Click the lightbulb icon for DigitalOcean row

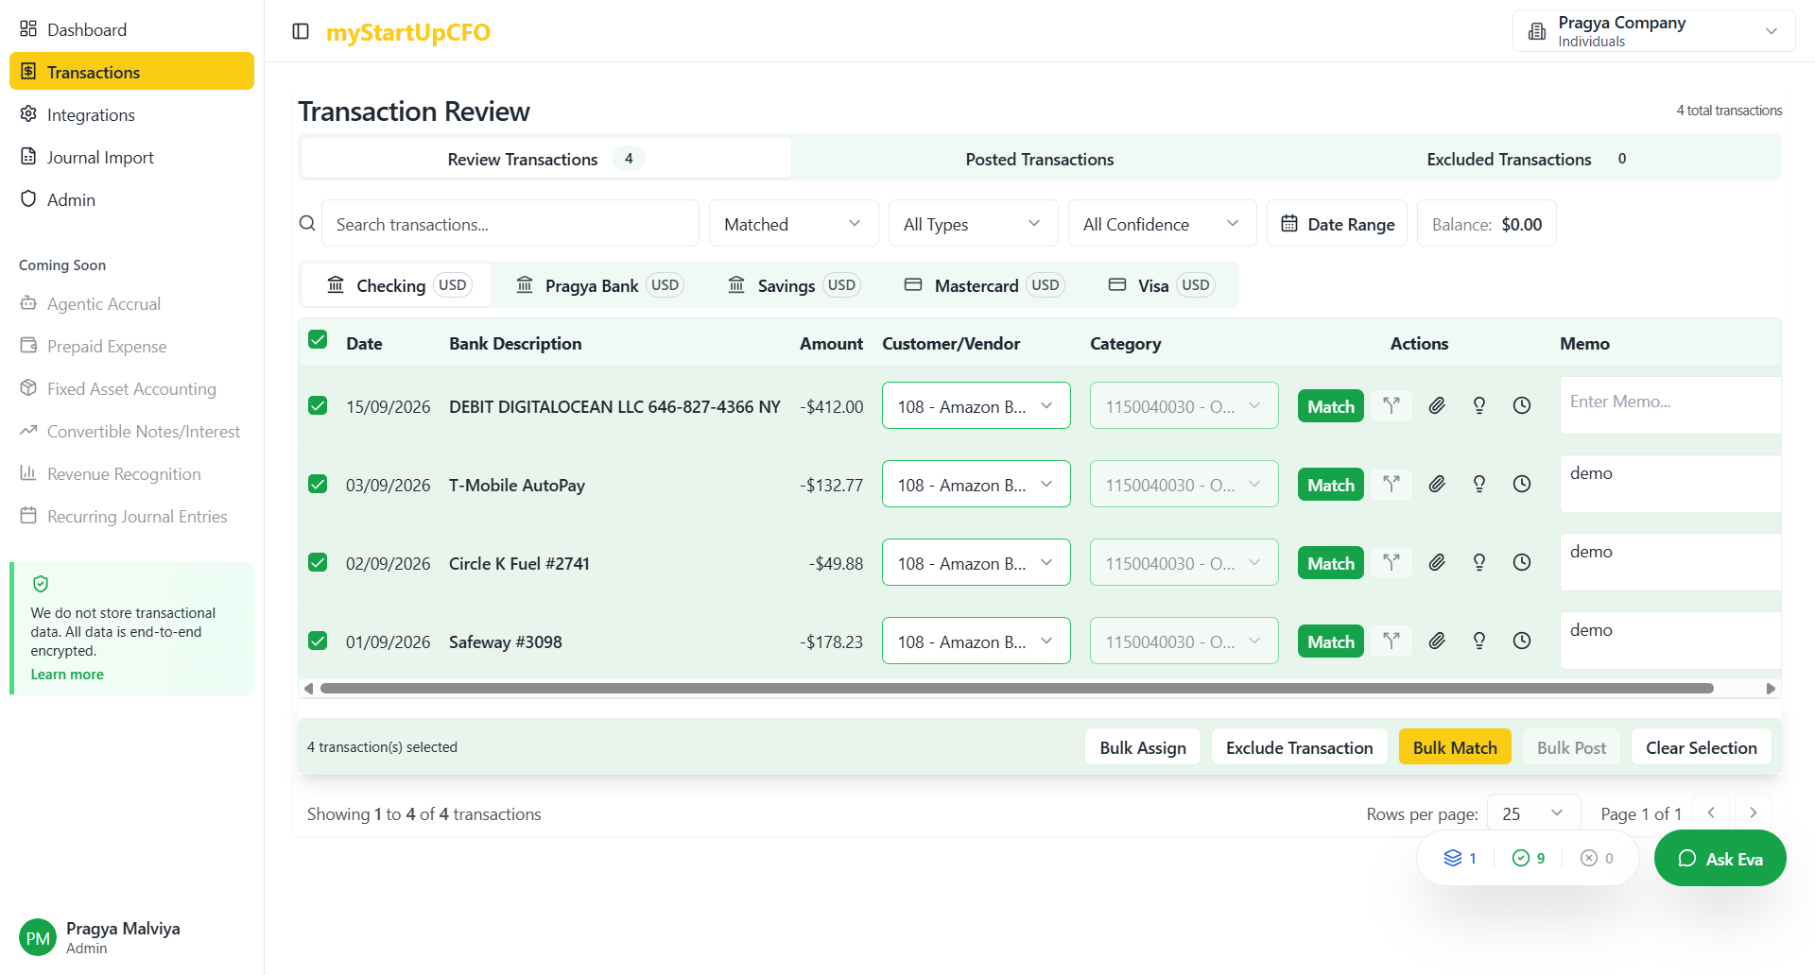tap(1479, 406)
